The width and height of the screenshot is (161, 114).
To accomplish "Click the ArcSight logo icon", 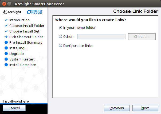I will pos(5,12).
